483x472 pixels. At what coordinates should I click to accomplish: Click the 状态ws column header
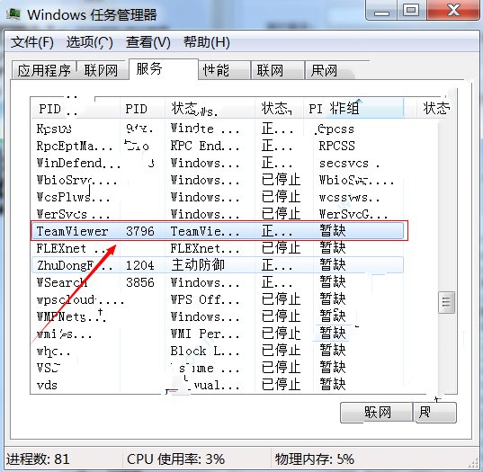210,109
